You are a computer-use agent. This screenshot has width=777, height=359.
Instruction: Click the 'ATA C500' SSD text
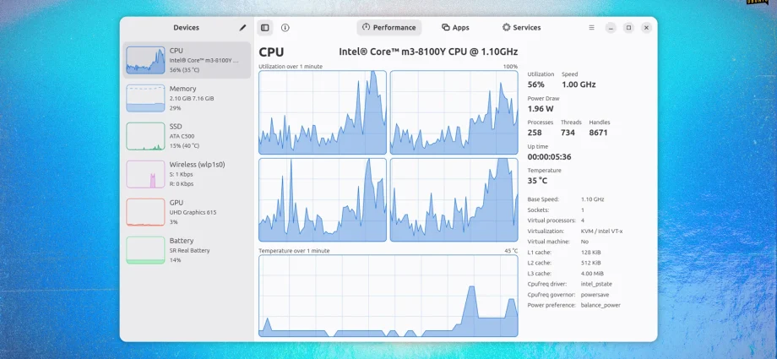(x=182, y=136)
